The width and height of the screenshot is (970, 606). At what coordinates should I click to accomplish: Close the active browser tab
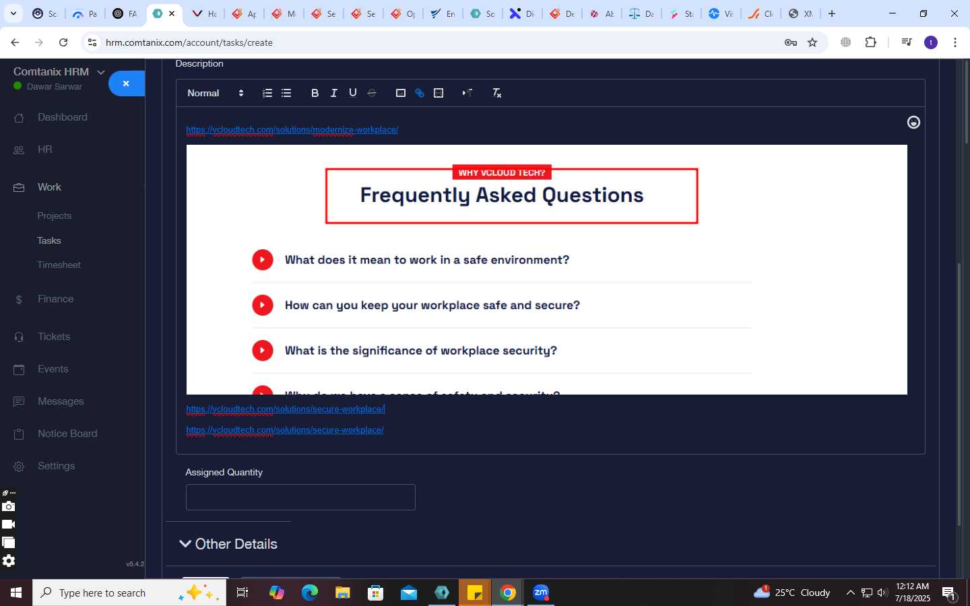pos(172,13)
